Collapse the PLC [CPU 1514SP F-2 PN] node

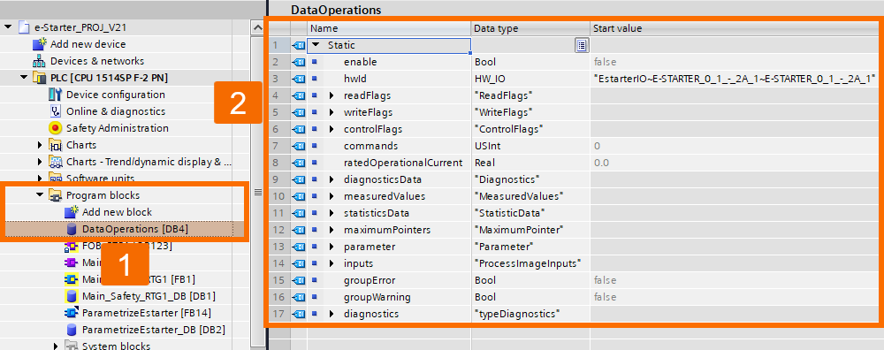[x=24, y=78]
